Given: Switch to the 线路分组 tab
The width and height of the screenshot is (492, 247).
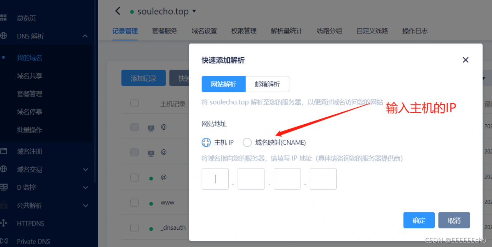Looking at the screenshot, I should [329, 31].
